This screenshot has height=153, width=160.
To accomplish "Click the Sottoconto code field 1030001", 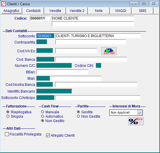I will (45, 36).
